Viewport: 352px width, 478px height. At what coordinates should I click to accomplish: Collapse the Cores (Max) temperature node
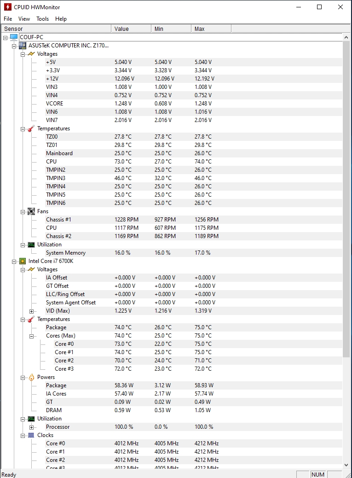click(x=32, y=336)
